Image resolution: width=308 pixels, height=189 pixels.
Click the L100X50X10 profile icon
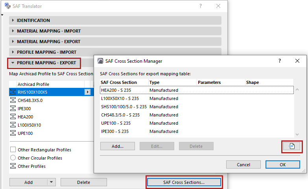tap(13, 125)
